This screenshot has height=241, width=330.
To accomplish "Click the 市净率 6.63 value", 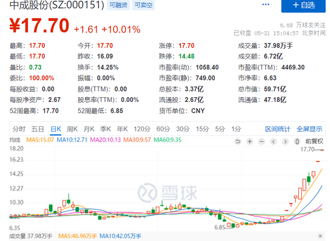I will coord(270,78).
